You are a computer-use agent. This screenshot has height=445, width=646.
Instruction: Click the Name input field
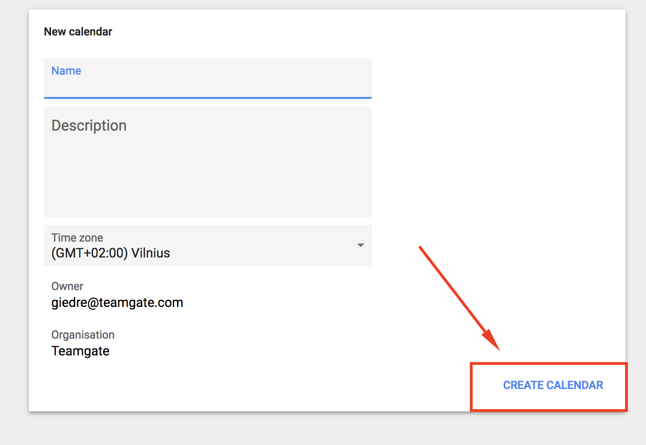click(208, 78)
